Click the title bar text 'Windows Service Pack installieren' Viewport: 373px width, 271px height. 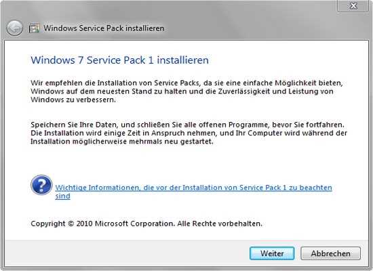click(104, 28)
